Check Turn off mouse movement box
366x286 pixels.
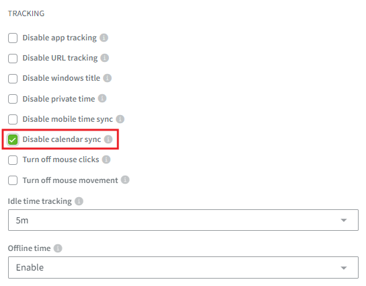click(x=13, y=180)
